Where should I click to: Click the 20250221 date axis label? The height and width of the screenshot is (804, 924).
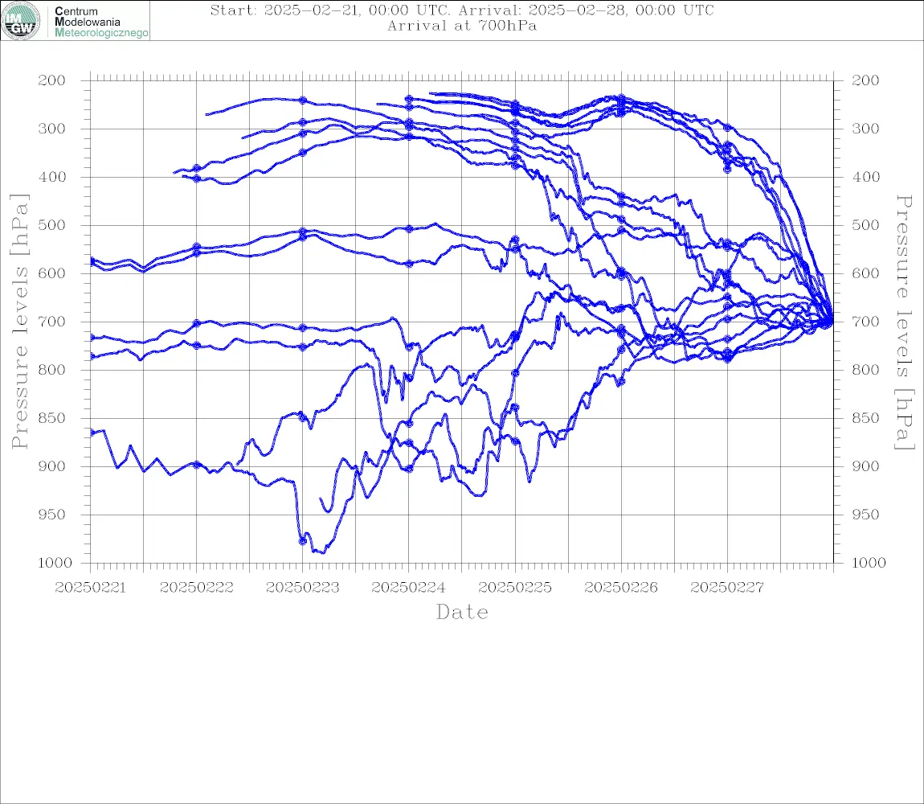point(90,588)
